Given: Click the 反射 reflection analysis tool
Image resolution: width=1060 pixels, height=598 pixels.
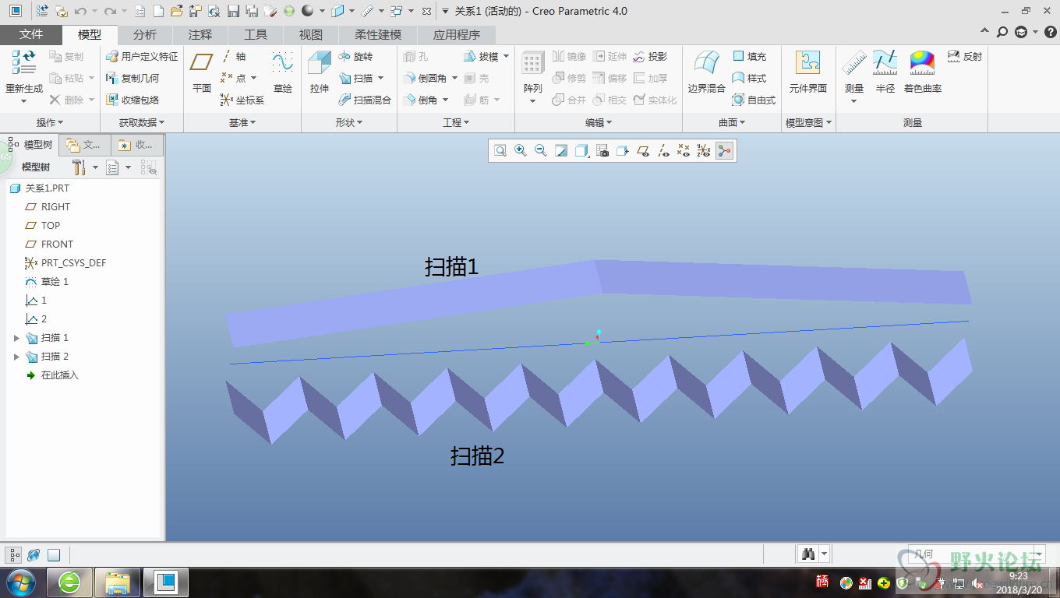Looking at the screenshot, I should coord(965,57).
